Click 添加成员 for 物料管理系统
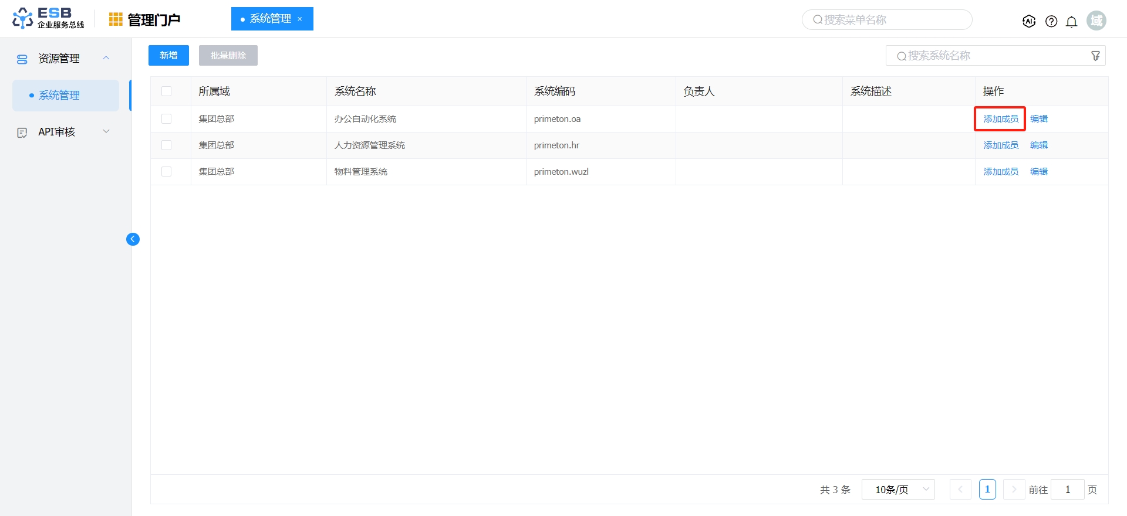This screenshot has height=516, width=1127. pyautogui.click(x=1001, y=172)
